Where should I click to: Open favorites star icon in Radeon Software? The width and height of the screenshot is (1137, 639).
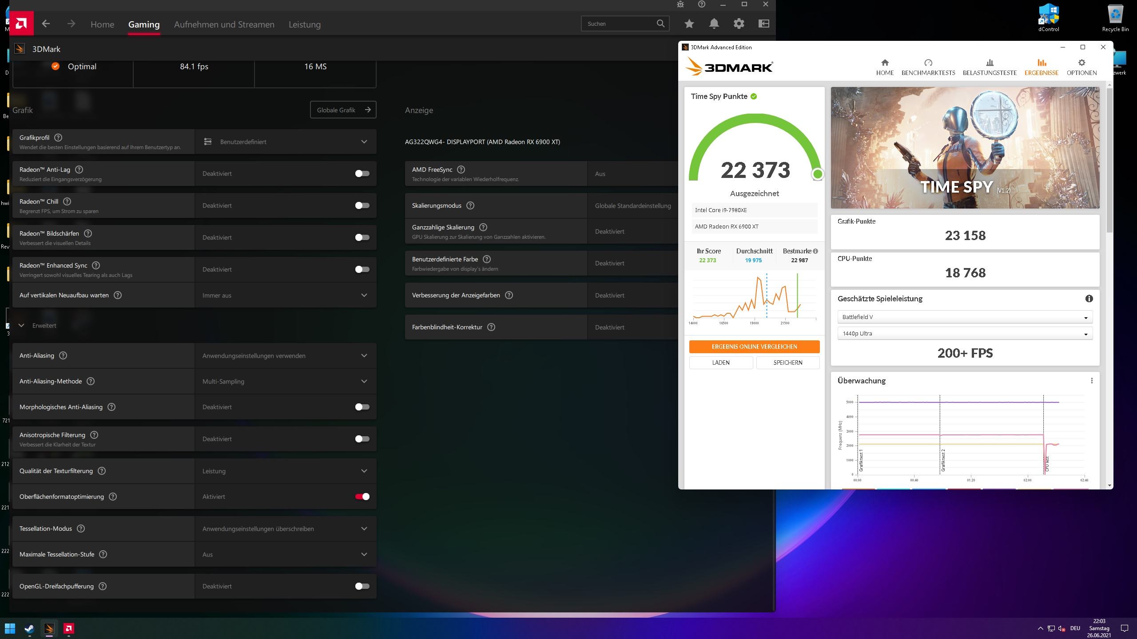pyautogui.click(x=689, y=24)
